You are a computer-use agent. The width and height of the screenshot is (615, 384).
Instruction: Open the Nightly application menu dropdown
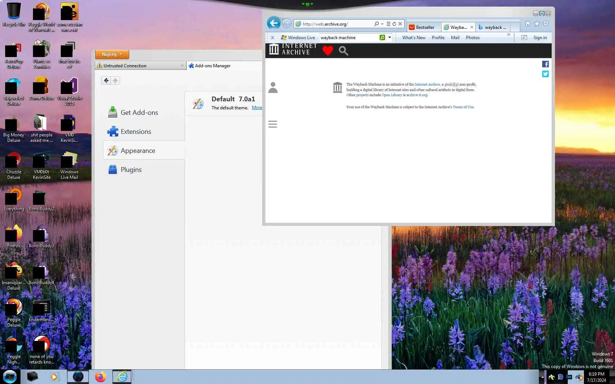tap(112, 54)
